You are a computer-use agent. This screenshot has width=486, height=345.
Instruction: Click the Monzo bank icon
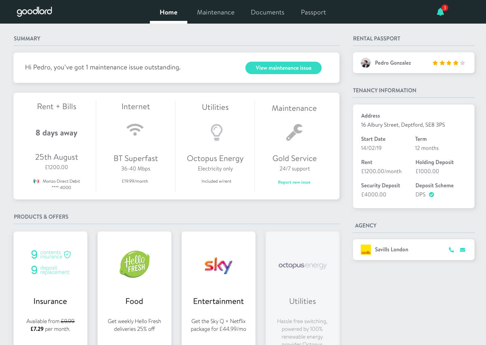tap(36, 181)
